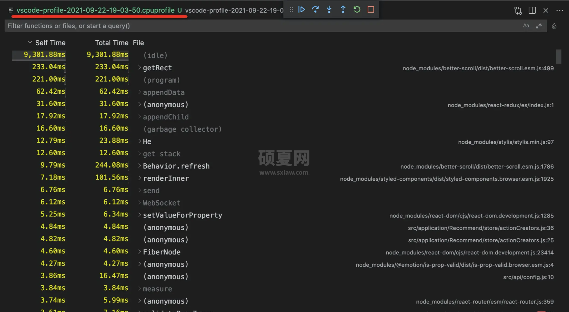Viewport: 569px width, 312px height.
Task: Click the File column header
Action: [138, 43]
